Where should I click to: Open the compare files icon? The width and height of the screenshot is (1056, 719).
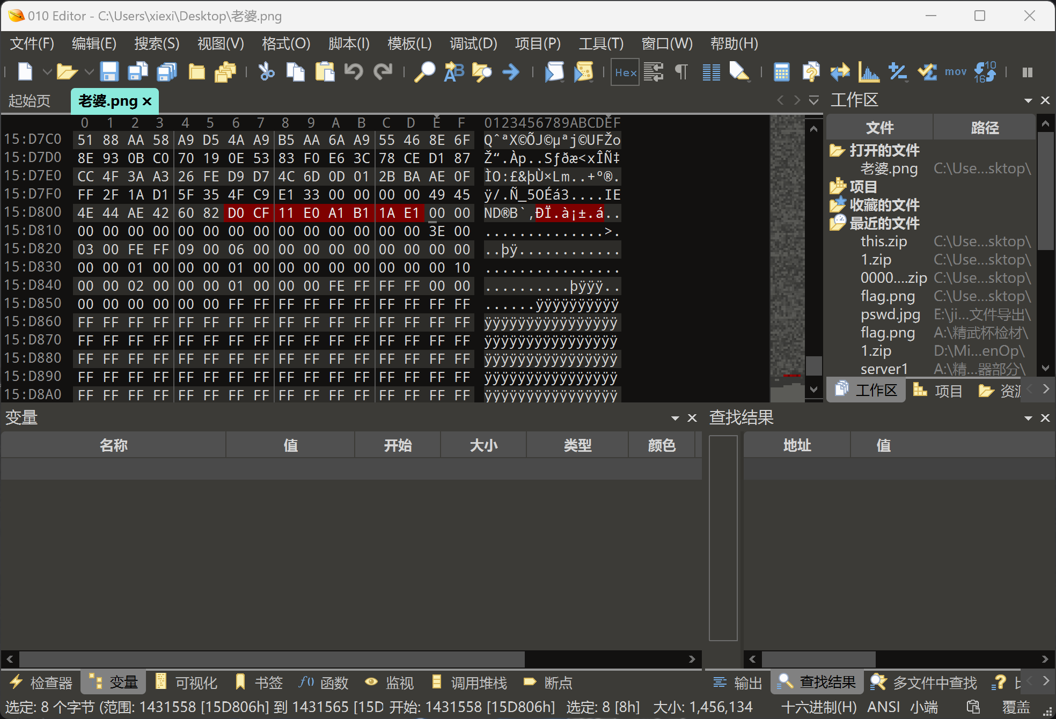pos(840,71)
